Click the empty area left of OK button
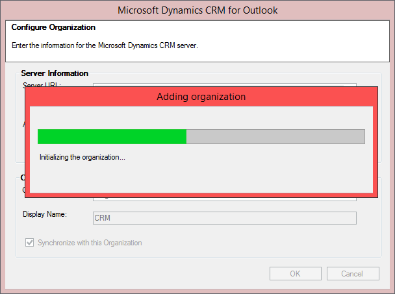Viewport: 395px width, 294px height. (x=162, y=273)
